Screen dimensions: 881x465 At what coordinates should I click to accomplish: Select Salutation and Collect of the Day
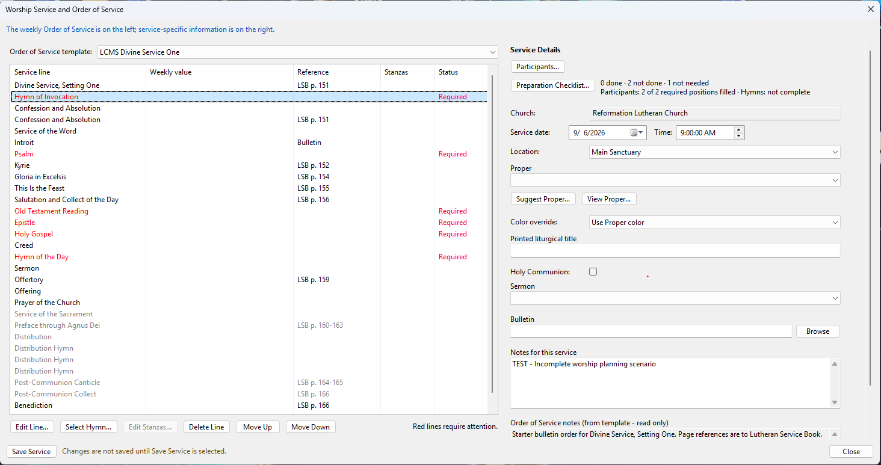pyautogui.click(x=249, y=200)
